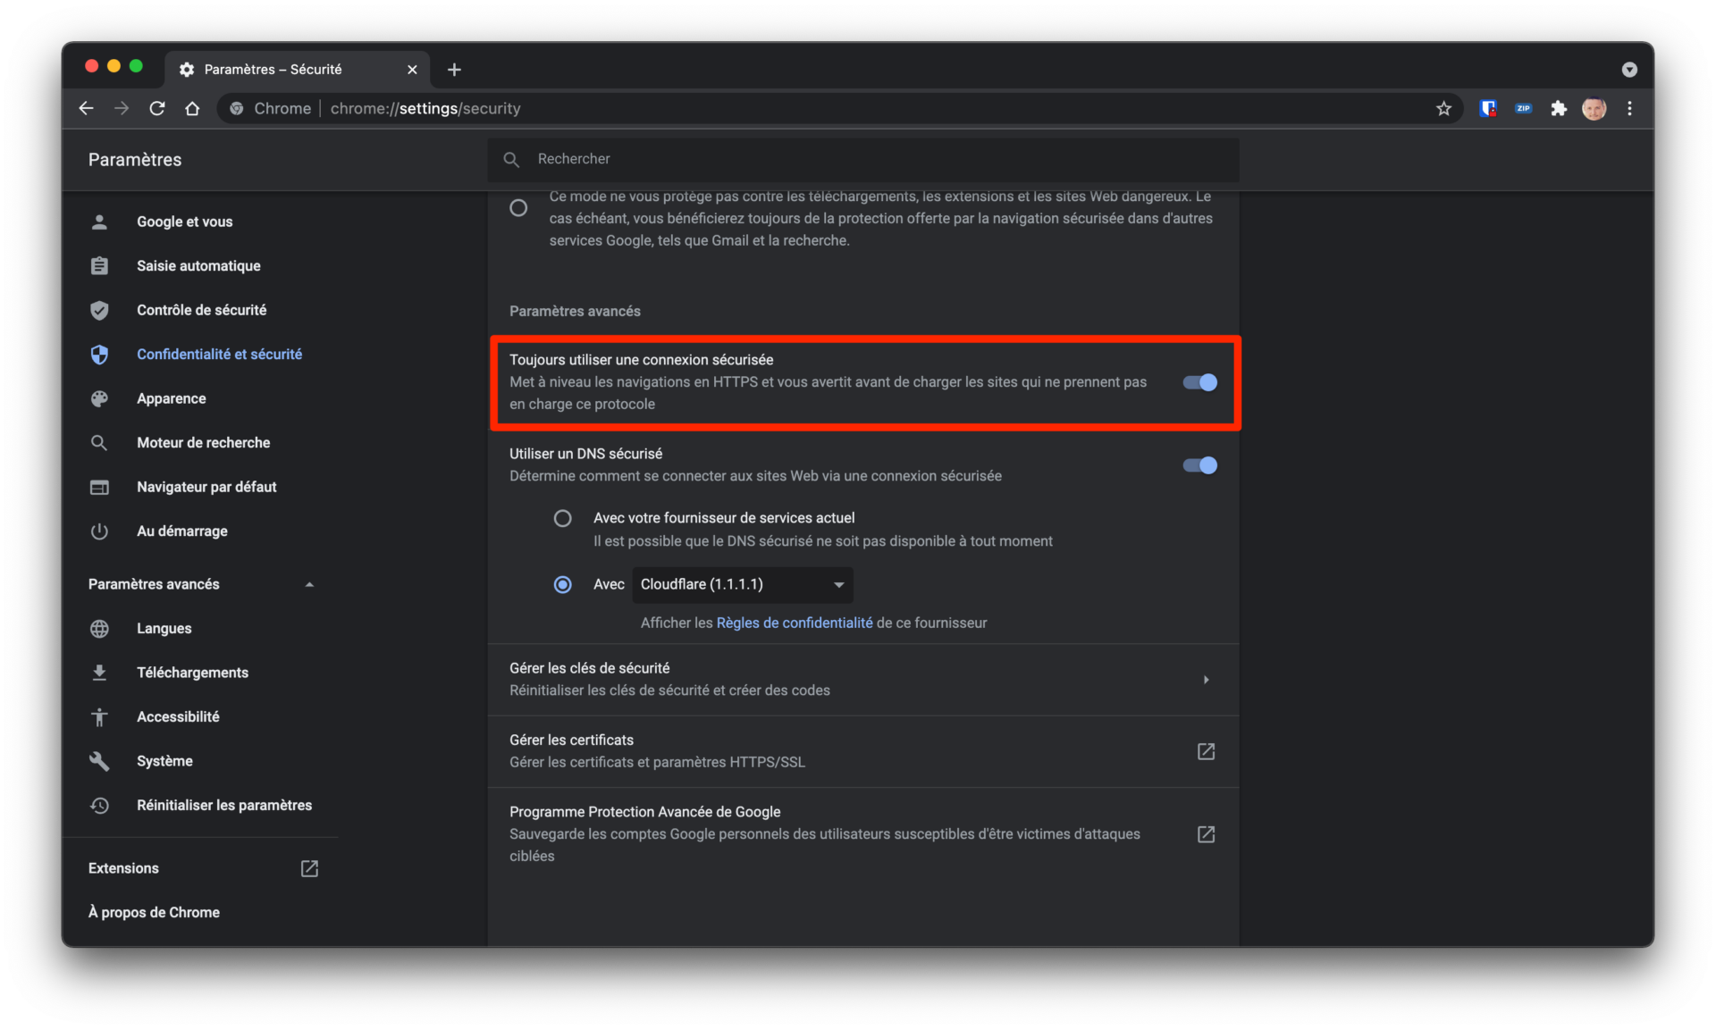Go to Téléchargements settings section
1716x1029 pixels.
pyautogui.click(x=192, y=673)
